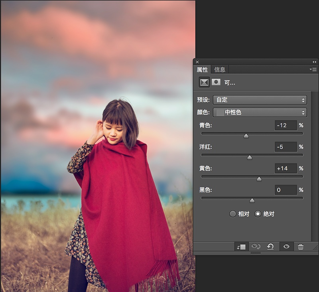Collapse the panel with the double arrows
Viewport: 319px width, 292px height.
314,62
